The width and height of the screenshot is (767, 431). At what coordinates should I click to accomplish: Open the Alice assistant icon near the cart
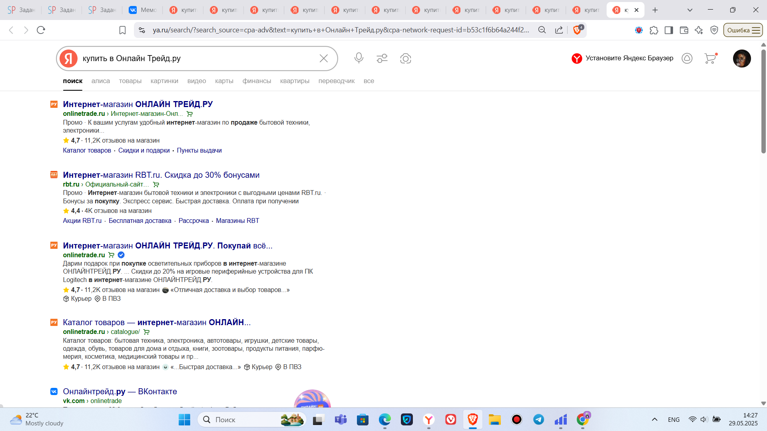coord(687,58)
